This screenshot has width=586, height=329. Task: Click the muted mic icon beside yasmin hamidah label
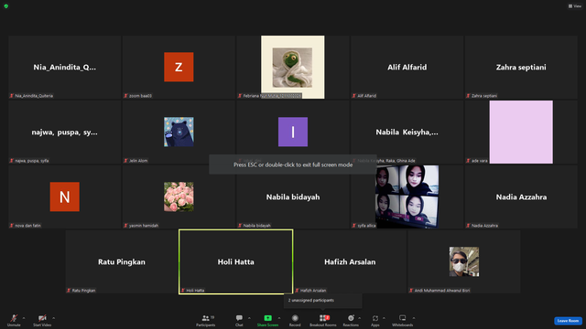[x=126, y=226]
